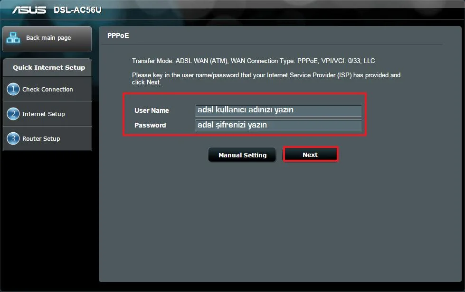Open Manual Setting
This screenshot has height=292, width=465.
coord(242,154)
